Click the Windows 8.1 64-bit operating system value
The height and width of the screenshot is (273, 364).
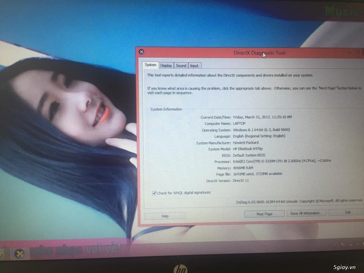pyautogui.click(x=261, y=130)
